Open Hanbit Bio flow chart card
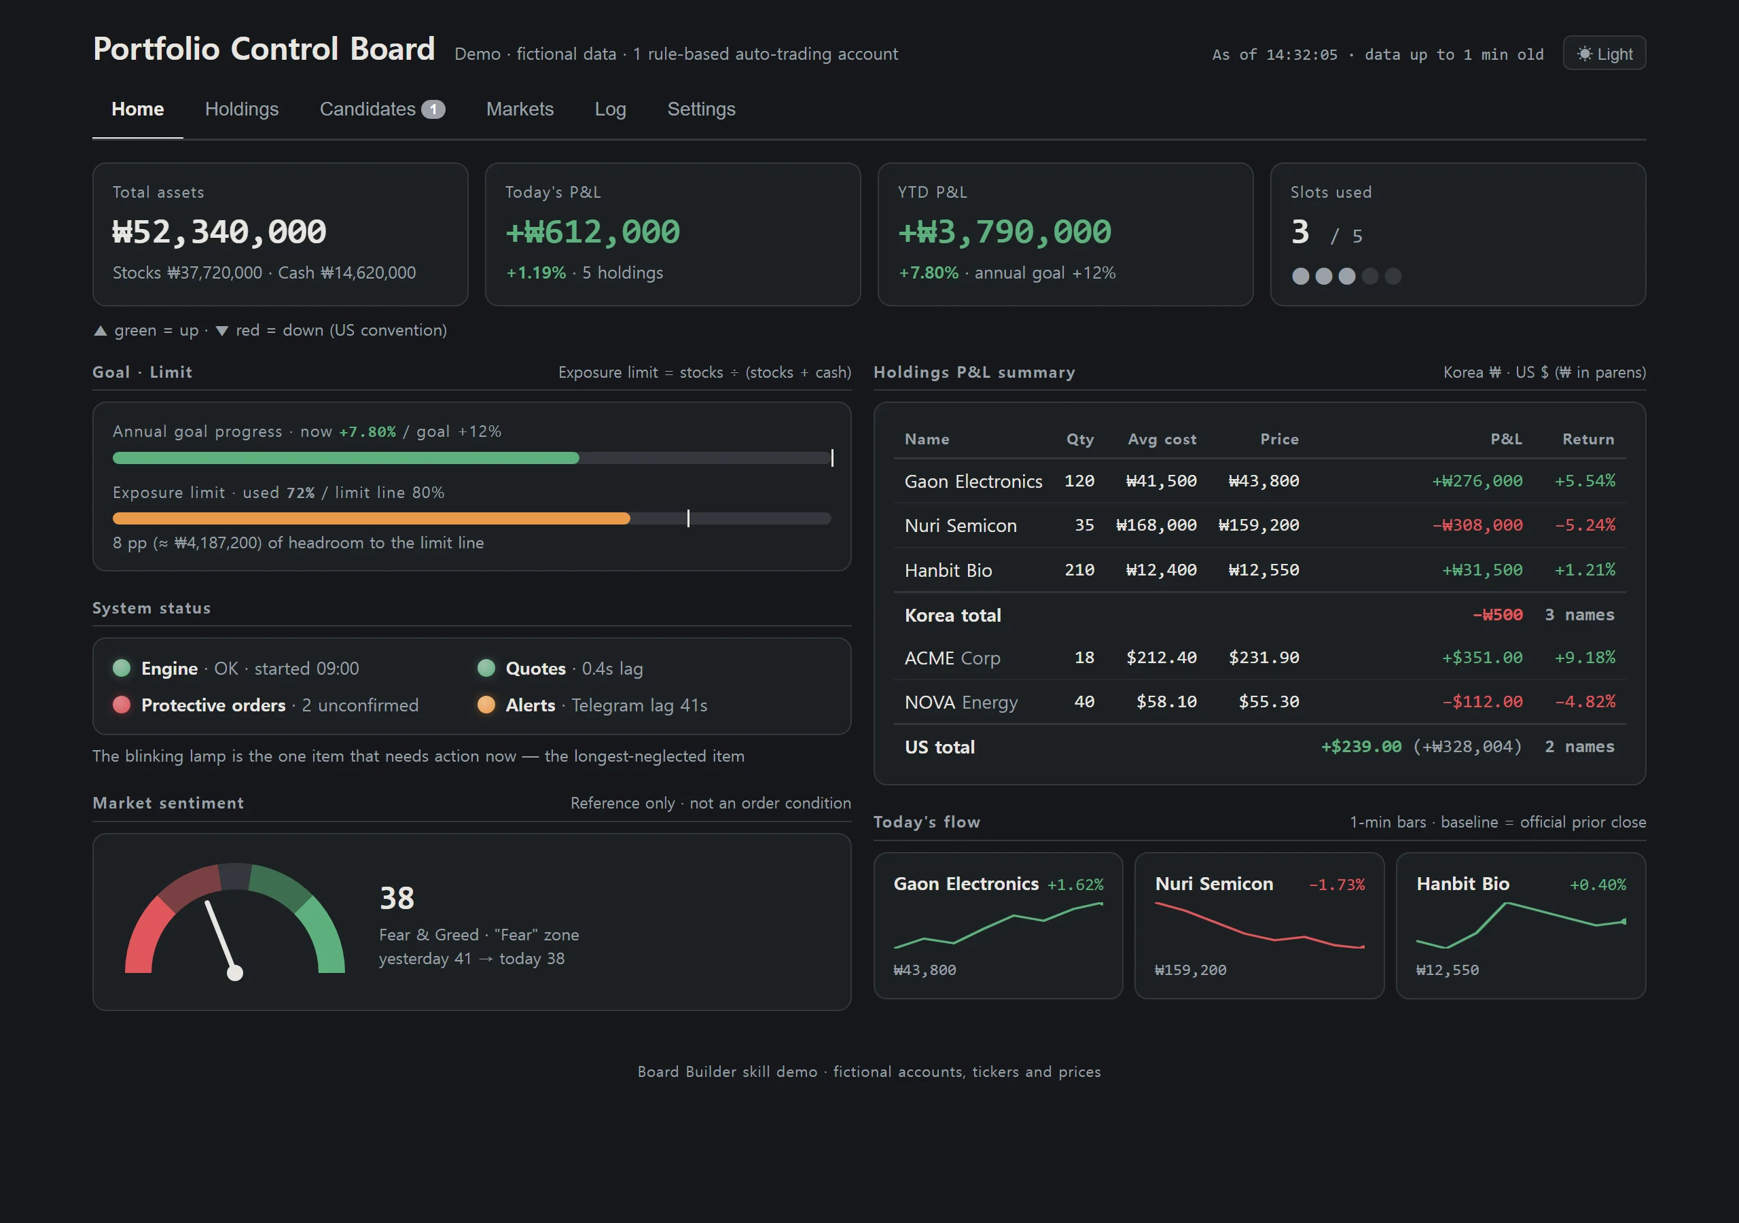Screen dimensions: 1739x1223 1520,925
